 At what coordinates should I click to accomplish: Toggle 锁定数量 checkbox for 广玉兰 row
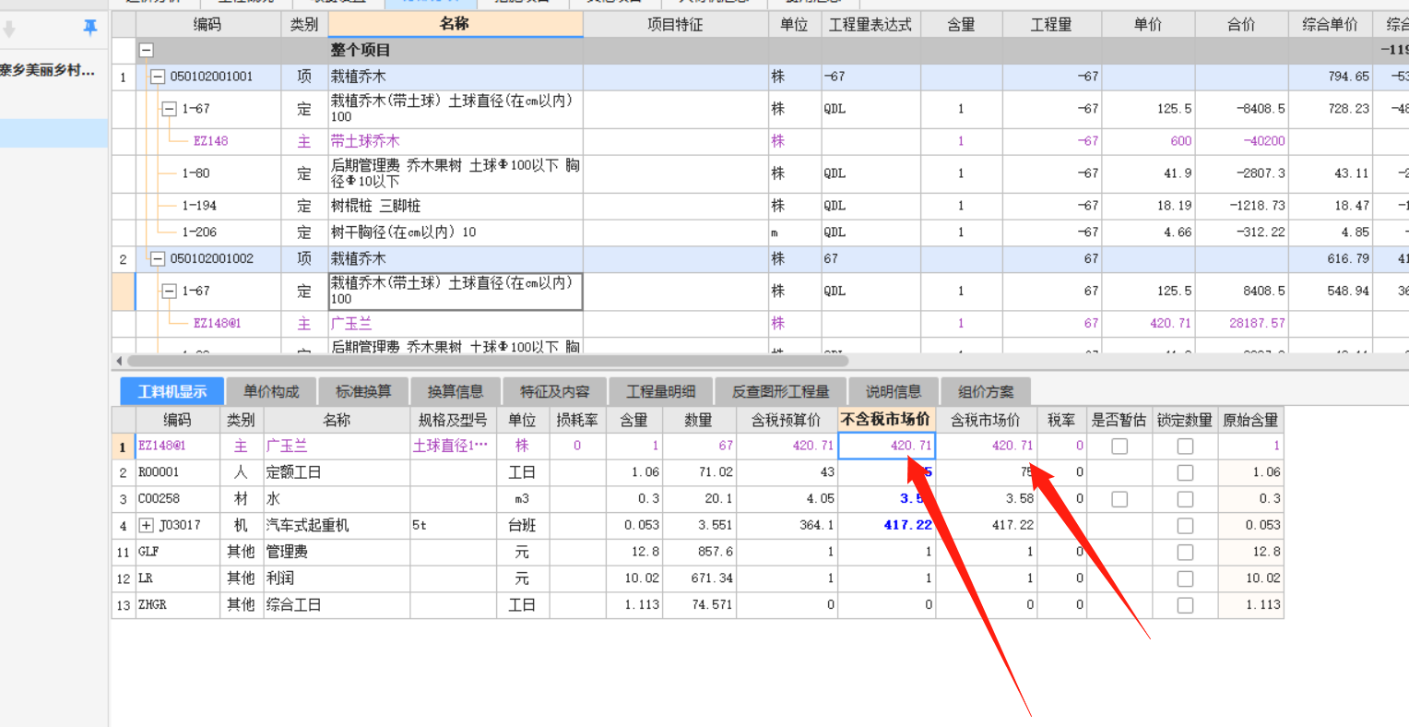click(x=1185, y=446)
